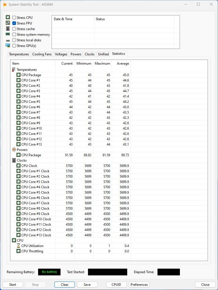Enable the Stress system memory checkbox
This screenshot has height=290, width=218.
[x=14, y=35]
